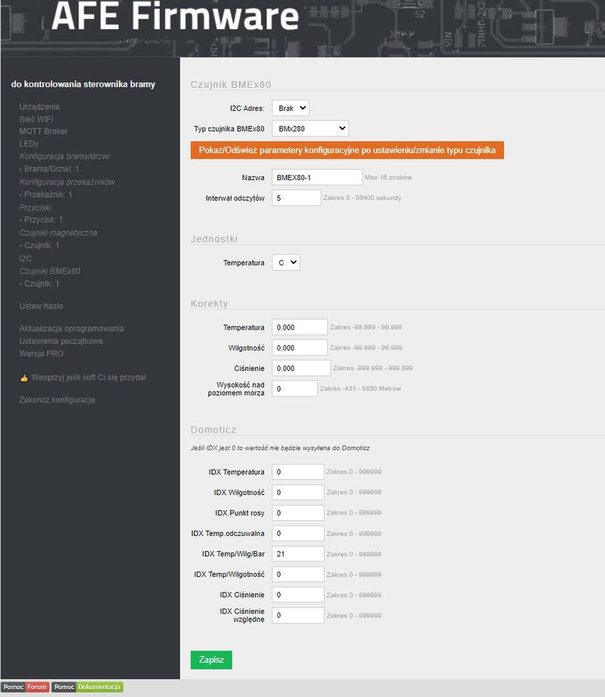The height and width of the screenshot is (697, 605).
Task: Select Czujnik: 1 under Czujniki magnetyczne
Action: pyautogui.click(x=42, y=245)
